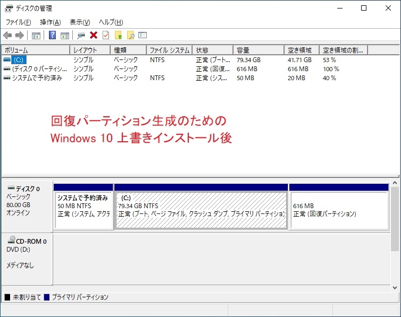Screen dimensions: 401x317
Task: Click the drive icon of volume (C:)
Action: click(x=7, y=59)
